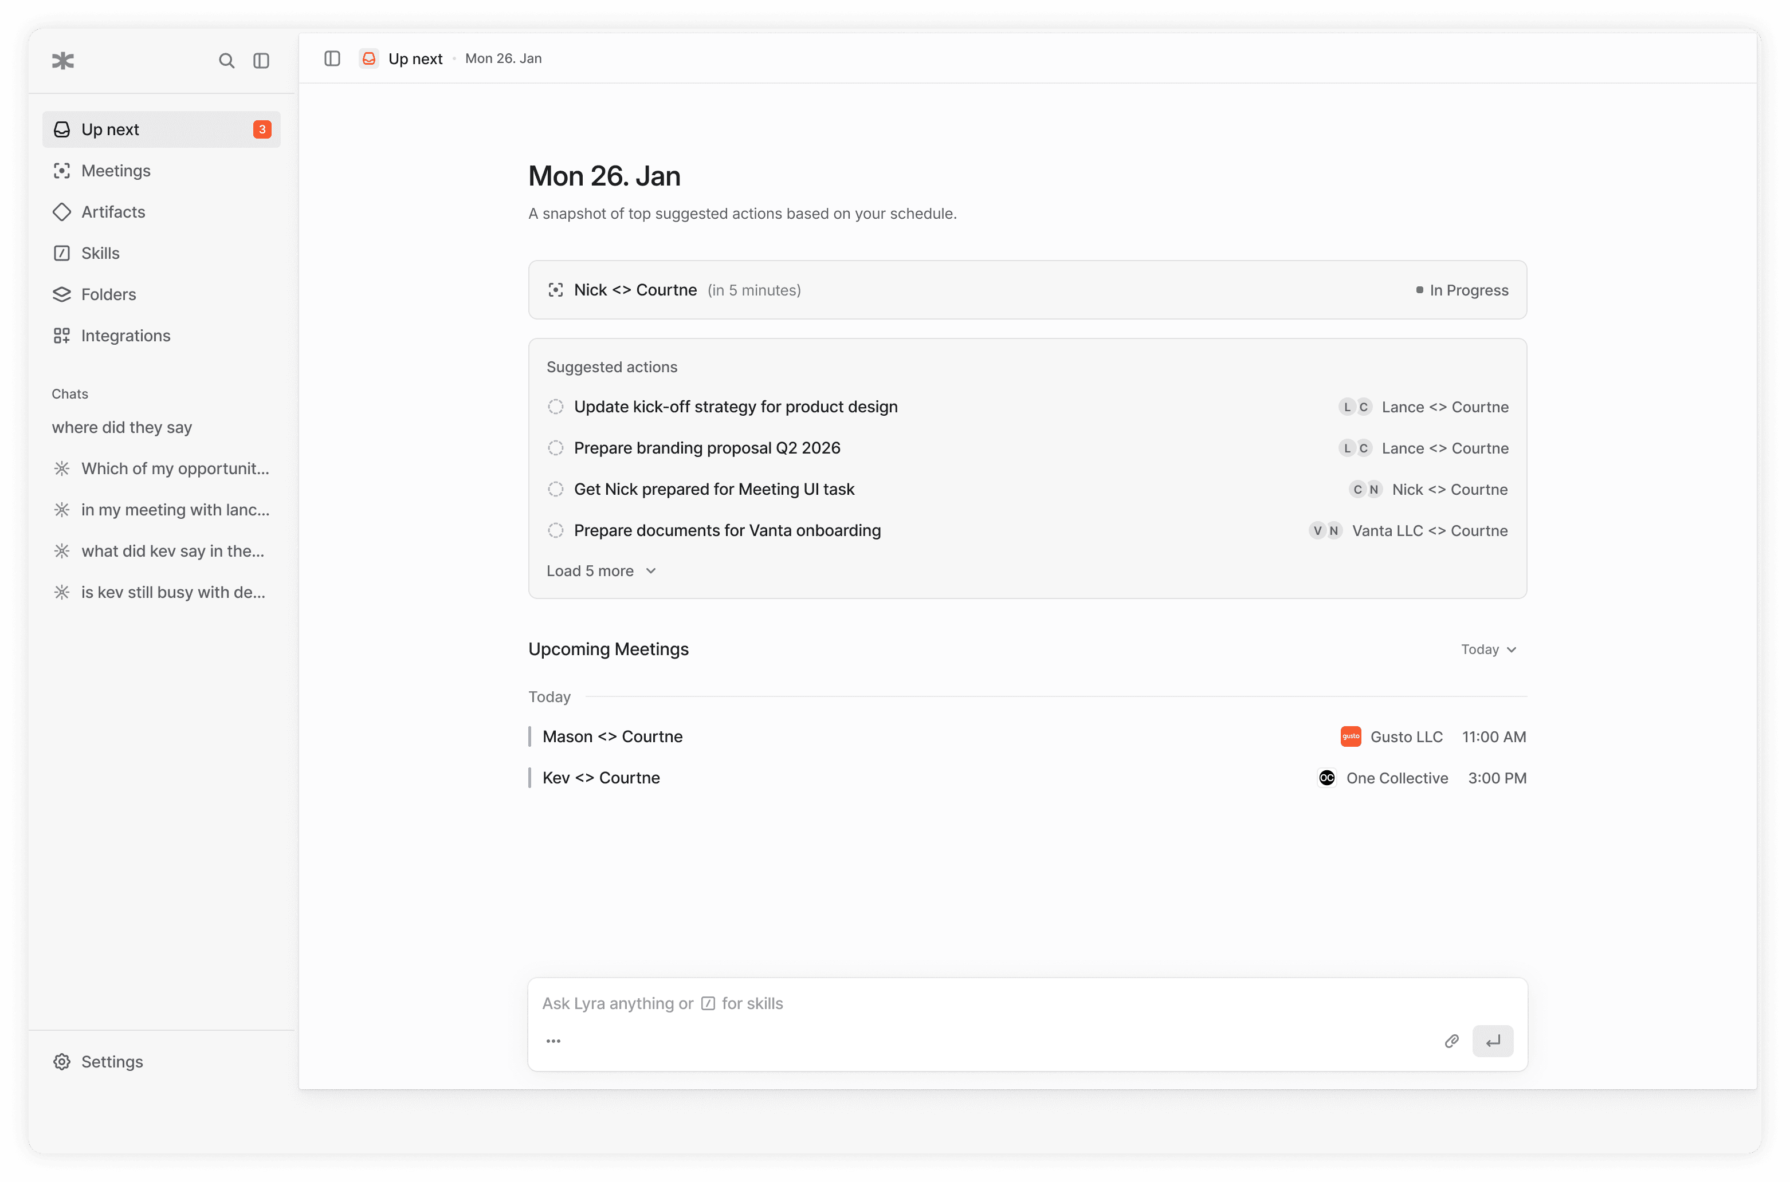Expand 'Load 5 more' suggested actions
Viewport: 1790px width, 1182px height.
coord(601,570)
